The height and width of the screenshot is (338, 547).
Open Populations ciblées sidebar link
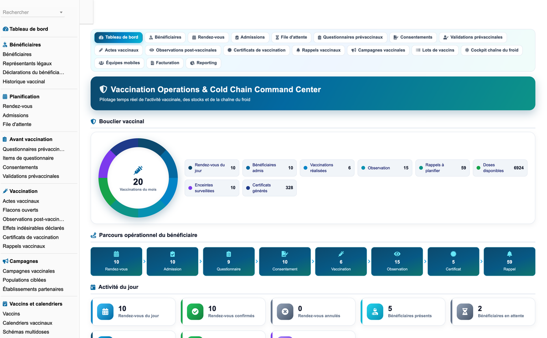tap(24, 280)
